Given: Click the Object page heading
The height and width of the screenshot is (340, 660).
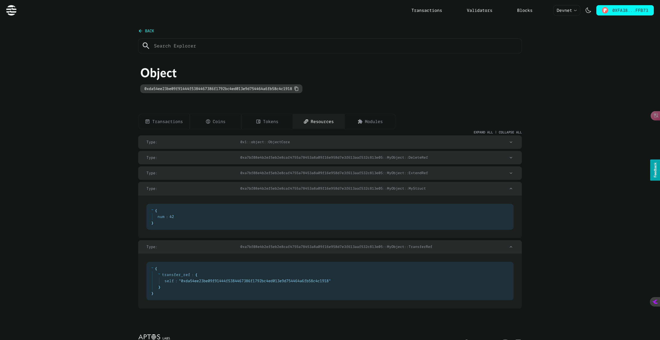Looking at the screenshot, I should point(158,73).
